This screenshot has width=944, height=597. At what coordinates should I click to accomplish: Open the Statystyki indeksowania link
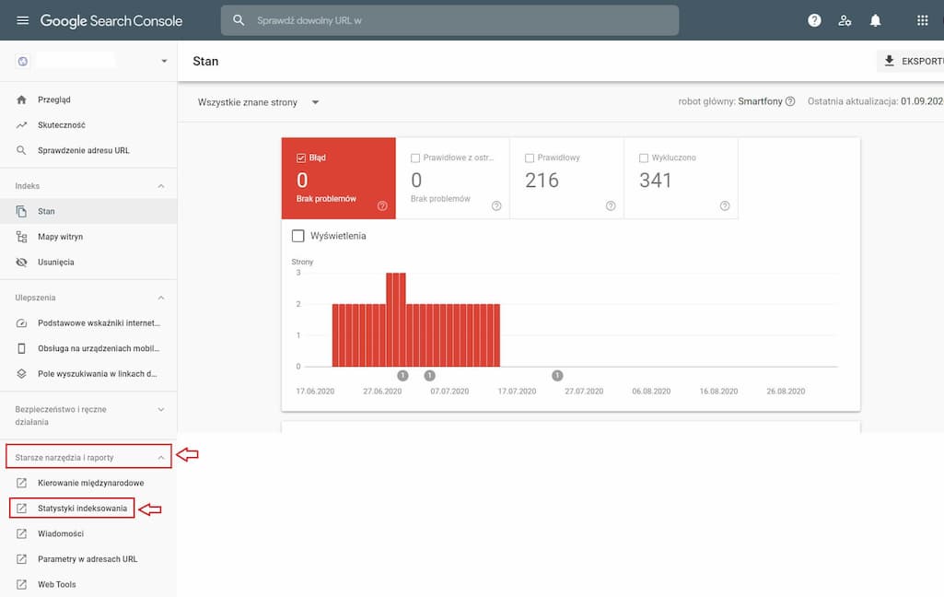(82, 509)
